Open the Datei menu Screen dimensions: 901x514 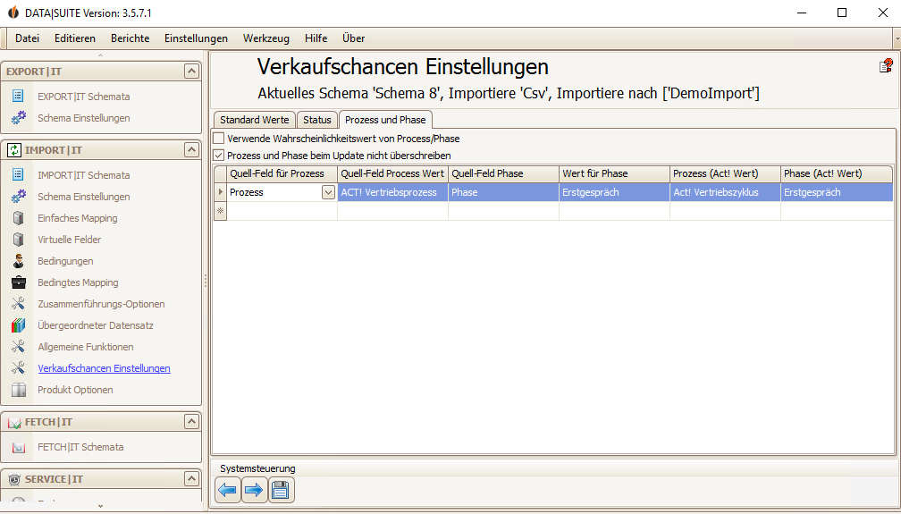(x=27, y=38)
